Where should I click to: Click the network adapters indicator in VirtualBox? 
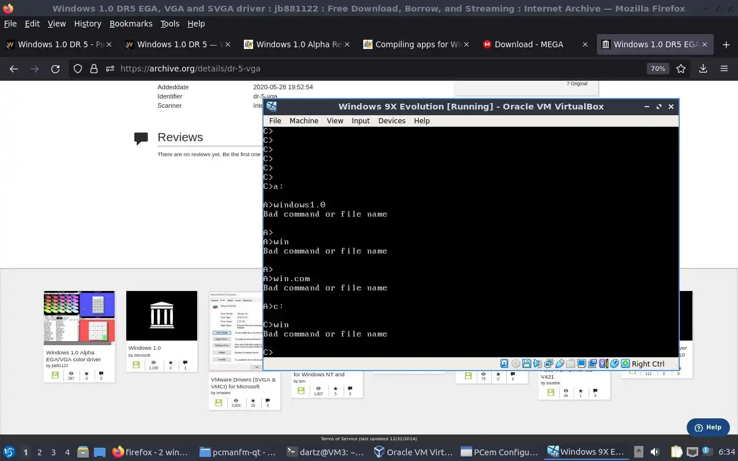(548, 364)
